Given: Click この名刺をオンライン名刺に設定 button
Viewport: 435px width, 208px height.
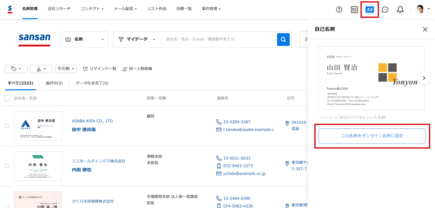Looking at the screenshot, I should point(372,136).
